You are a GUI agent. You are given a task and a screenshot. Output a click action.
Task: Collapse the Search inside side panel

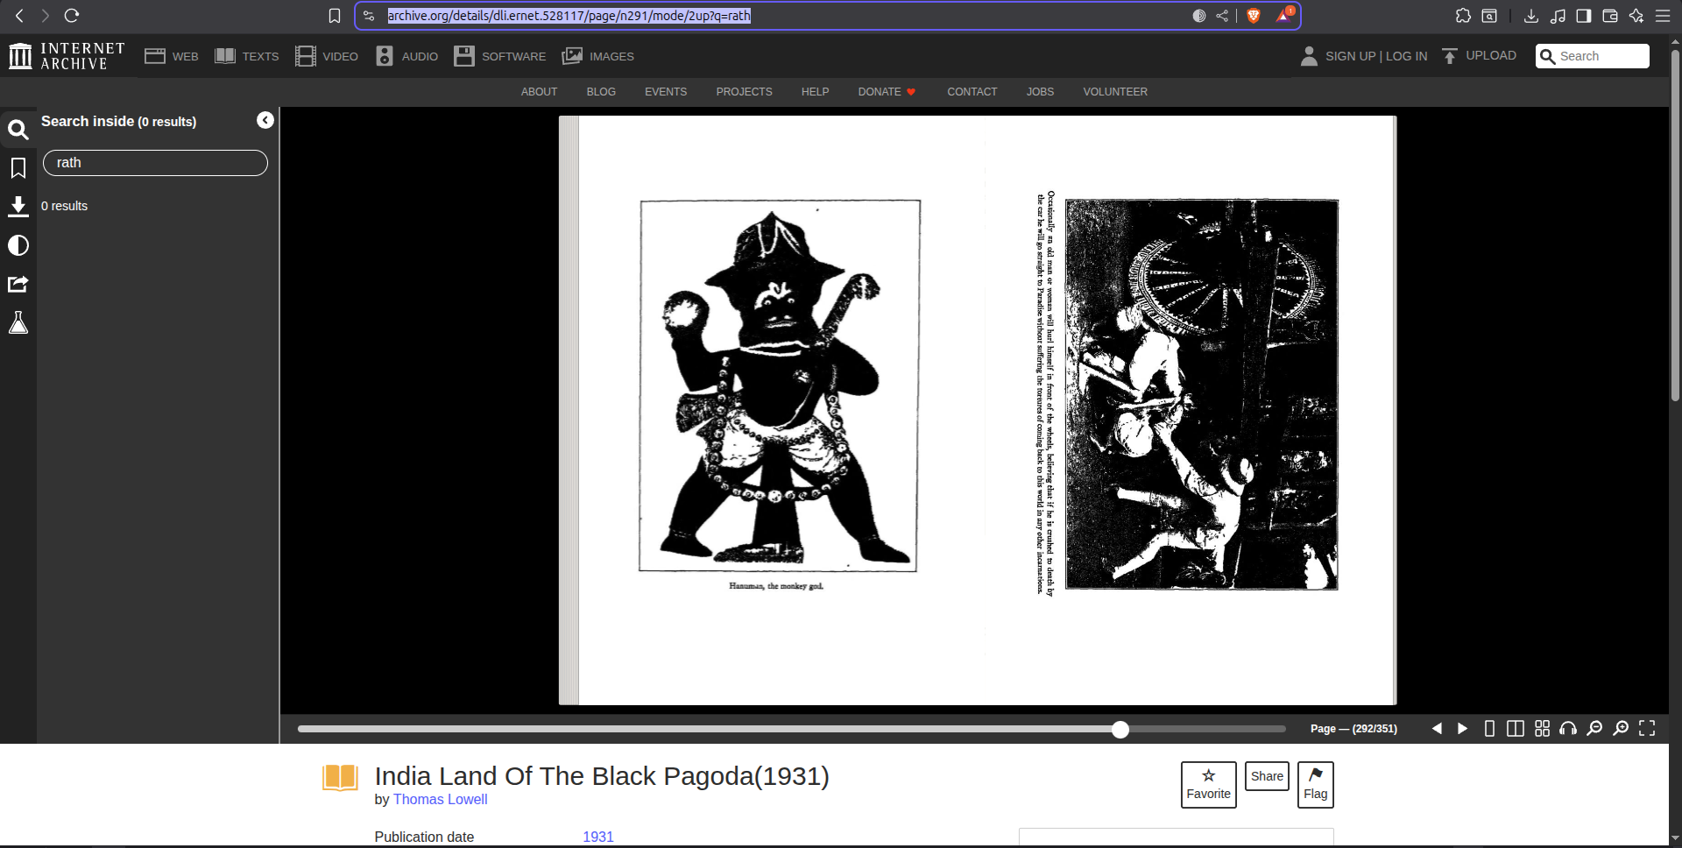pos(265,120)
